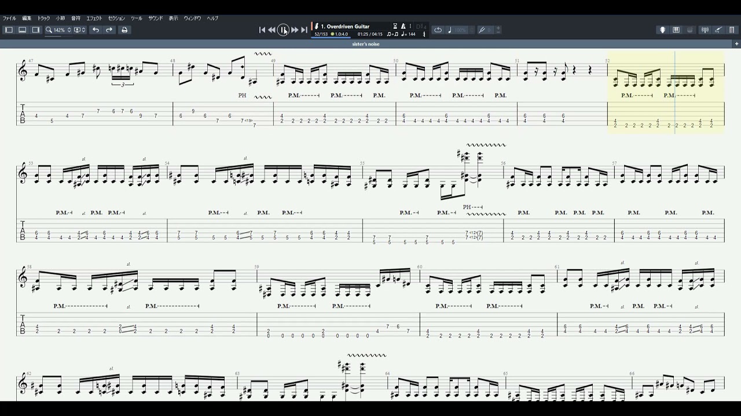Rewind to the previous bar

(x=272, y=30)
